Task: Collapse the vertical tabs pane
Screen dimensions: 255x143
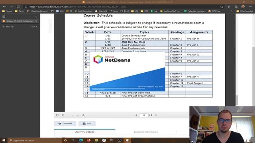Action: pos(36,17)
